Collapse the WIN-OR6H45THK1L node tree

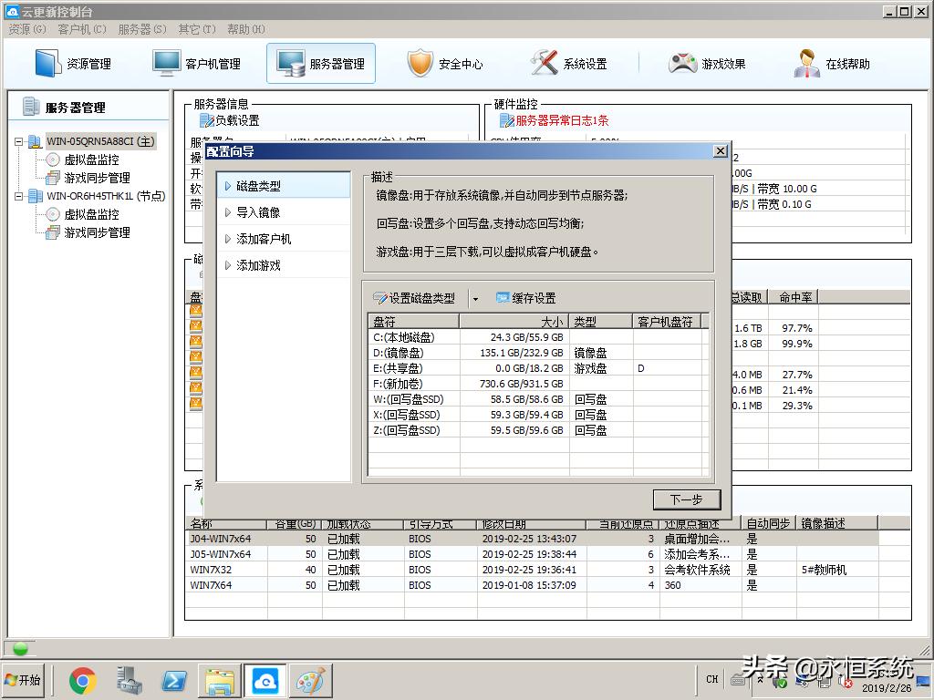click(19, 196)
